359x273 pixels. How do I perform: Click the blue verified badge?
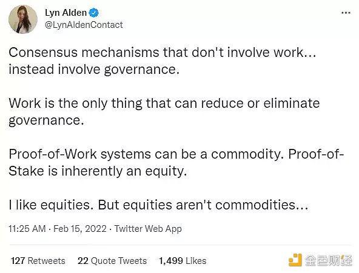coord(94,13)
